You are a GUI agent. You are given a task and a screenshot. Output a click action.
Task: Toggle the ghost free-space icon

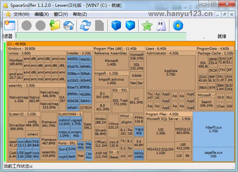pyautogui.click(x=160, y=25)
